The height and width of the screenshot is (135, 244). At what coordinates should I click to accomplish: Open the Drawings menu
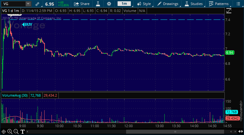pyautogui.click(x=168, y=4)
